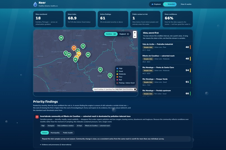
Task: Click the pink Bad legend dot
Action: [x=117, y=80]
